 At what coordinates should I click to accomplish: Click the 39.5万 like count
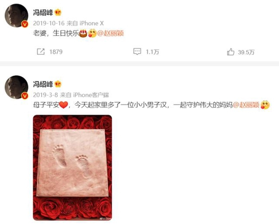(x=246, y=52)
